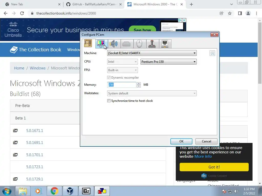The height and width of the screenshot is (196, 262).
Task: Open the Mouse settings tab icon
Action: pyautogui.click(x=139, y=44)
